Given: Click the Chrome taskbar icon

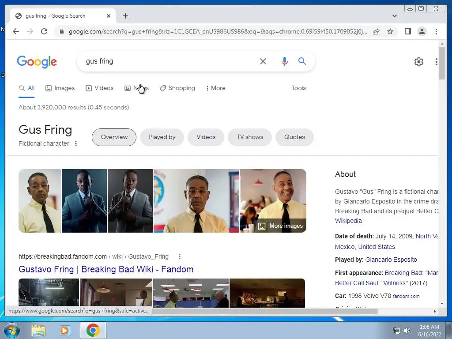Looking at the screenshot, I should 93,330.
